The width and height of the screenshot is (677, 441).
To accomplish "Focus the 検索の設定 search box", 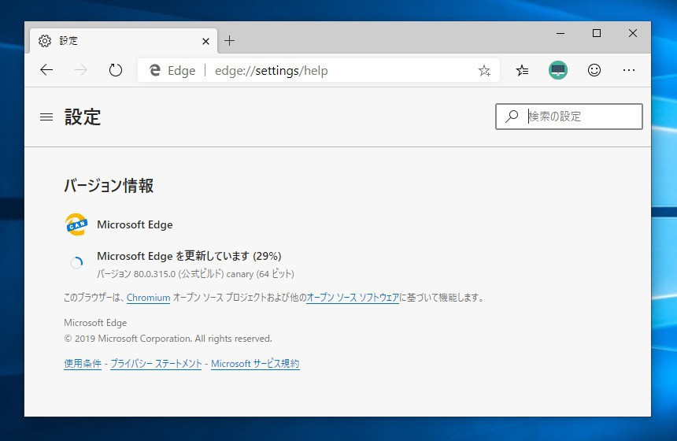I will tap(568, 117).
